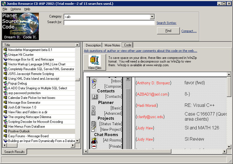Image resolution: width=233 pixels, height=164 pixels.
Task: Click icon for Completely Reusable SQL Server/XML Generator
Action: tap(5, 69)
